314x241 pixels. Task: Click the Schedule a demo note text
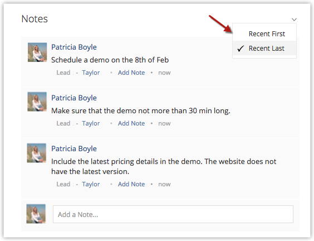[110, 60]
